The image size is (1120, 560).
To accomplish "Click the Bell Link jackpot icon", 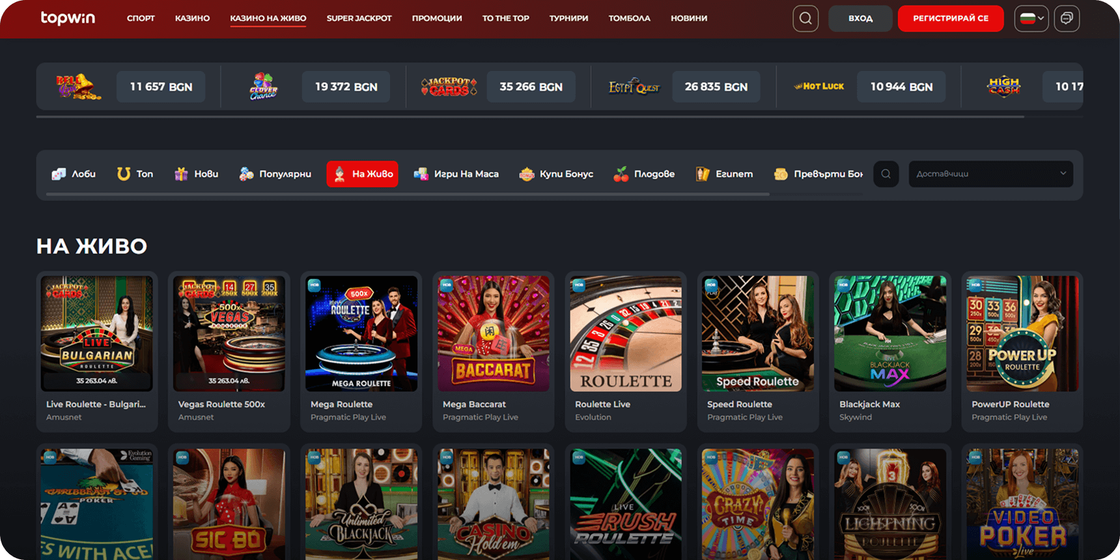I will pyautogui.click(x=77, y=87).
